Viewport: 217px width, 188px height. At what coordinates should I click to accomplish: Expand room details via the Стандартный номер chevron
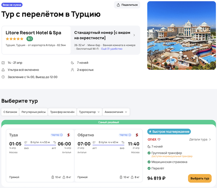pos(134,35)
